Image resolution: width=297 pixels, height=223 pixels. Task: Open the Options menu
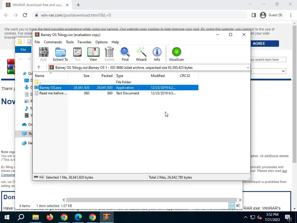[x=102, y=42]
